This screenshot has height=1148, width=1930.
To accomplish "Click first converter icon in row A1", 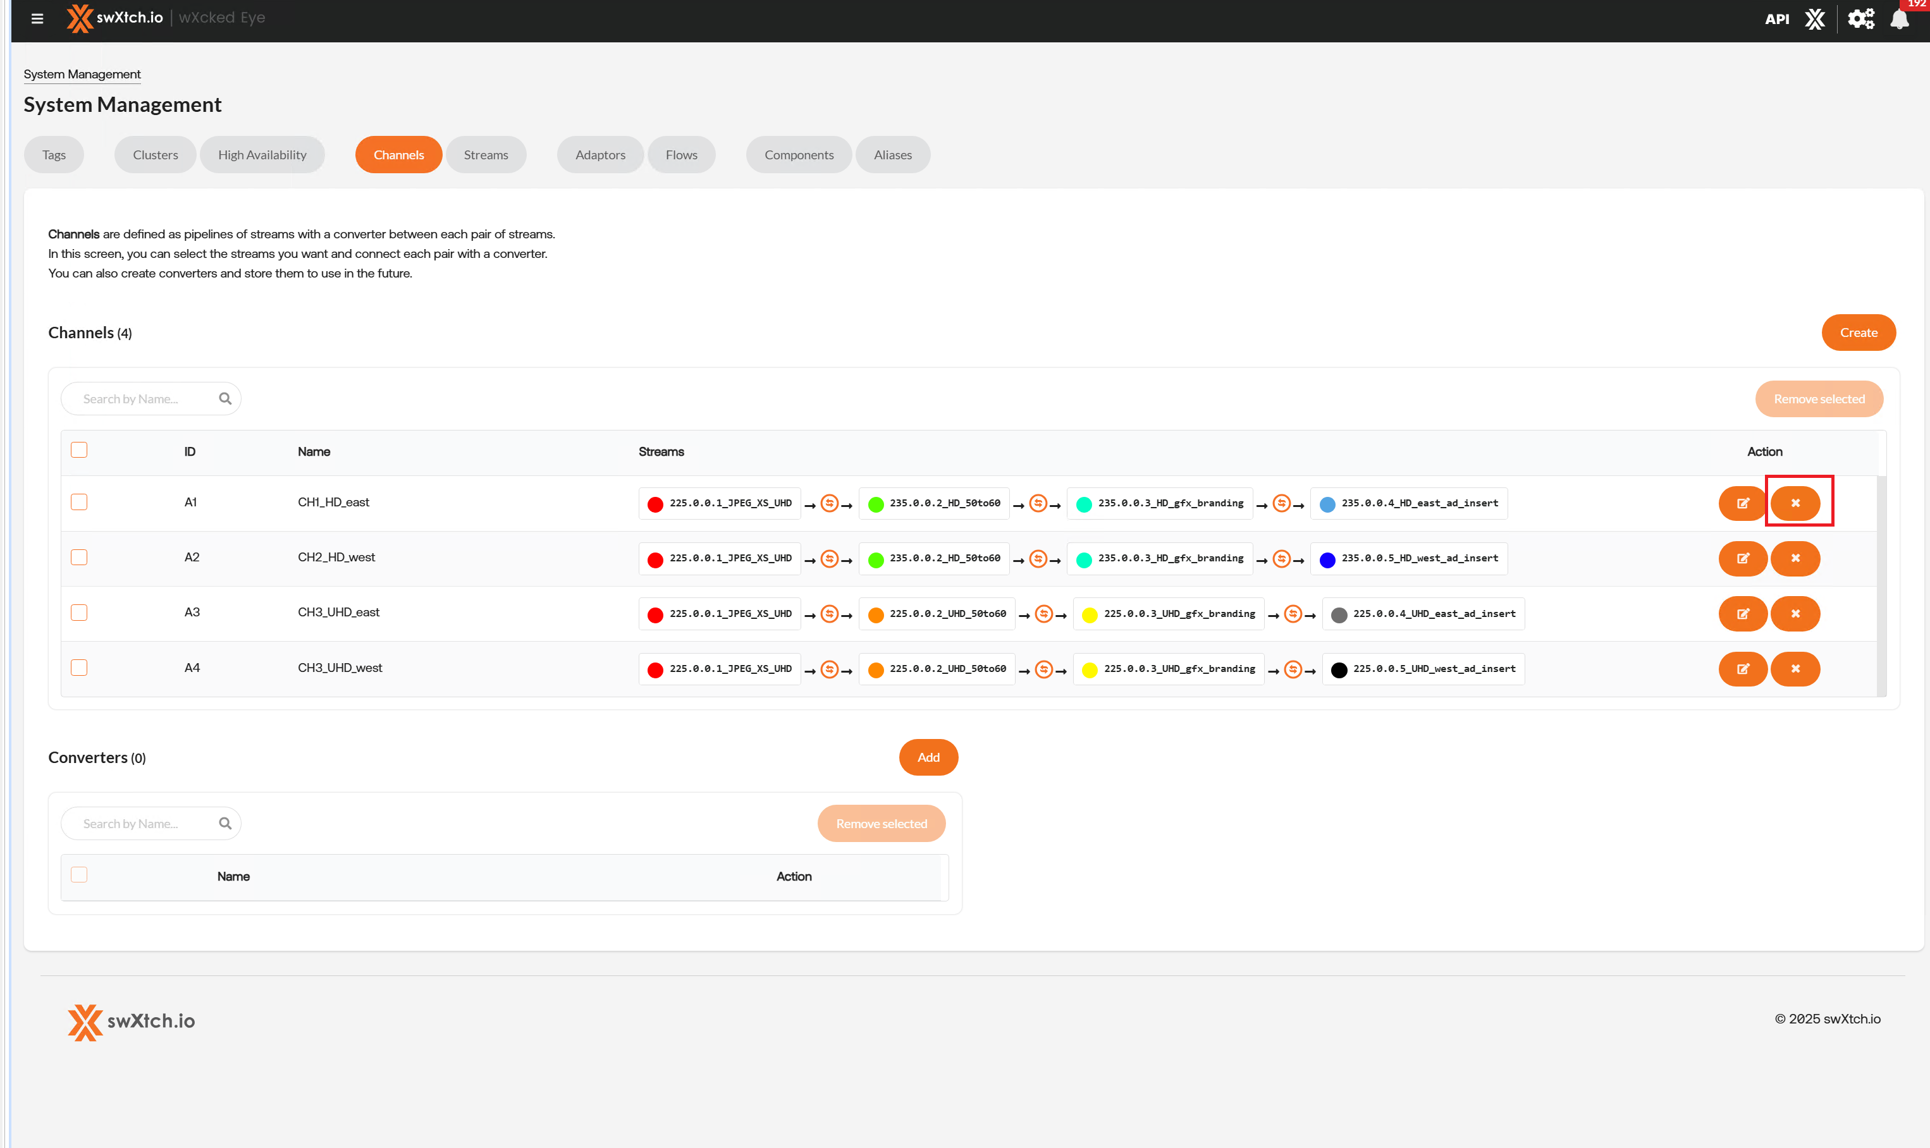I will click(x=829, y=504).
